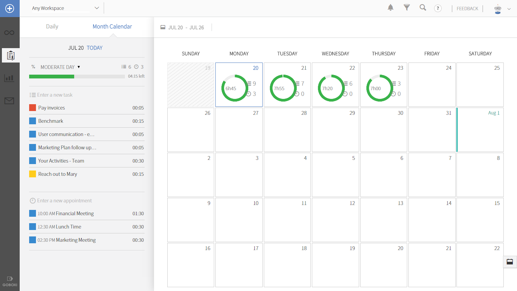This screenshot has height=291, width=517.
Task: Open the user avatar menu chevron
Action: coord(509,9)
